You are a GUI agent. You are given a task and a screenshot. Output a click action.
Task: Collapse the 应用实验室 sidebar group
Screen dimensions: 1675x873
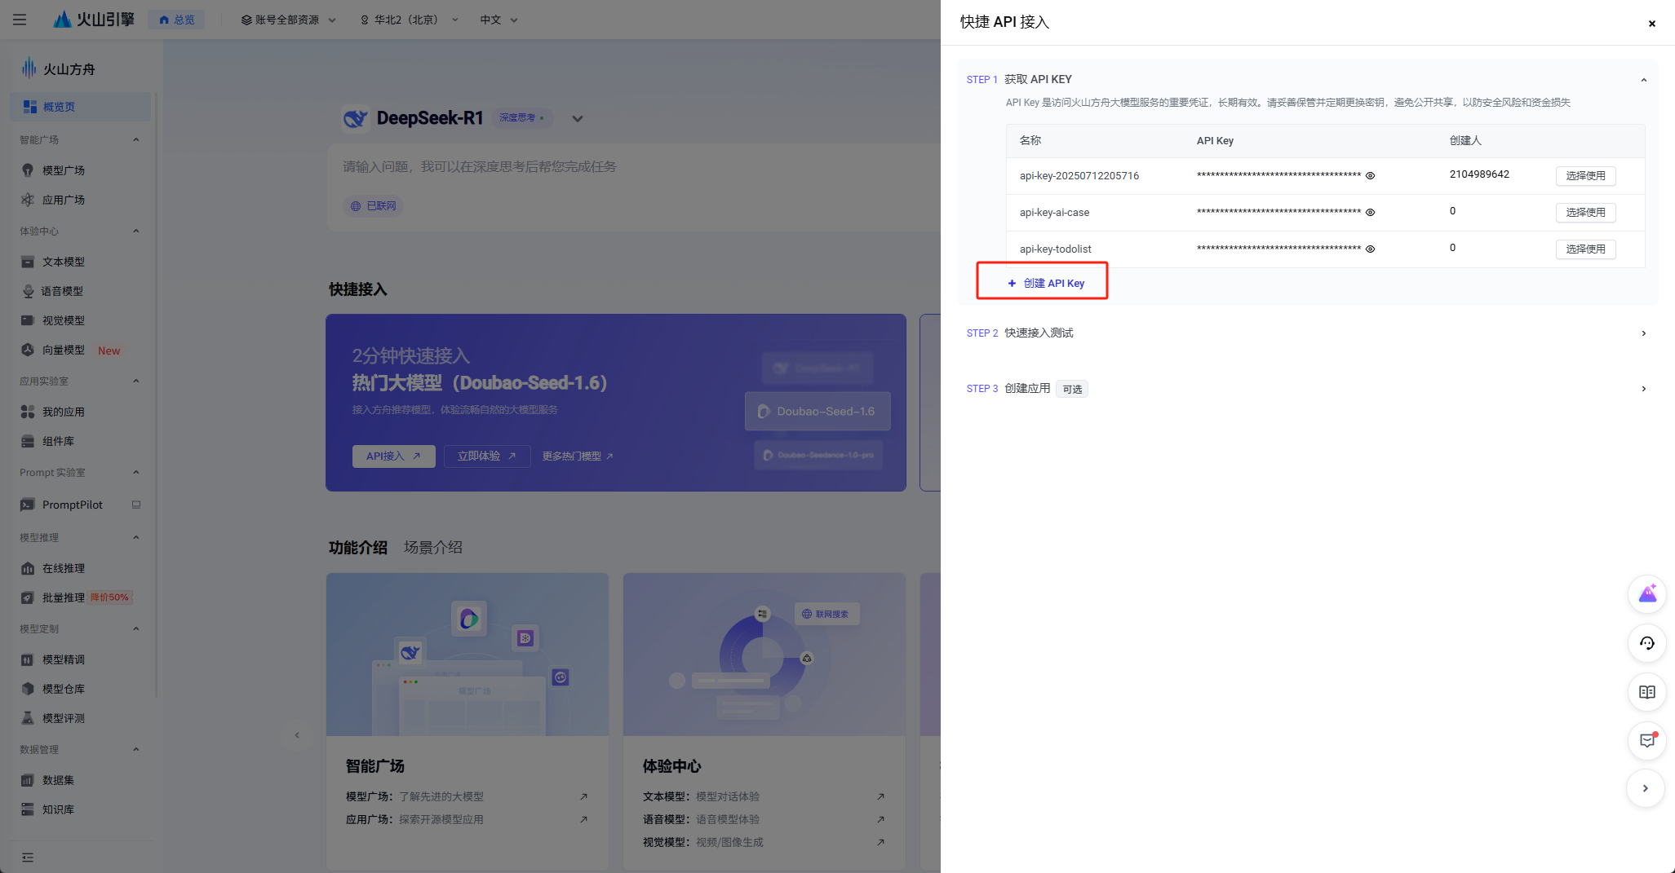coord(136,381)
